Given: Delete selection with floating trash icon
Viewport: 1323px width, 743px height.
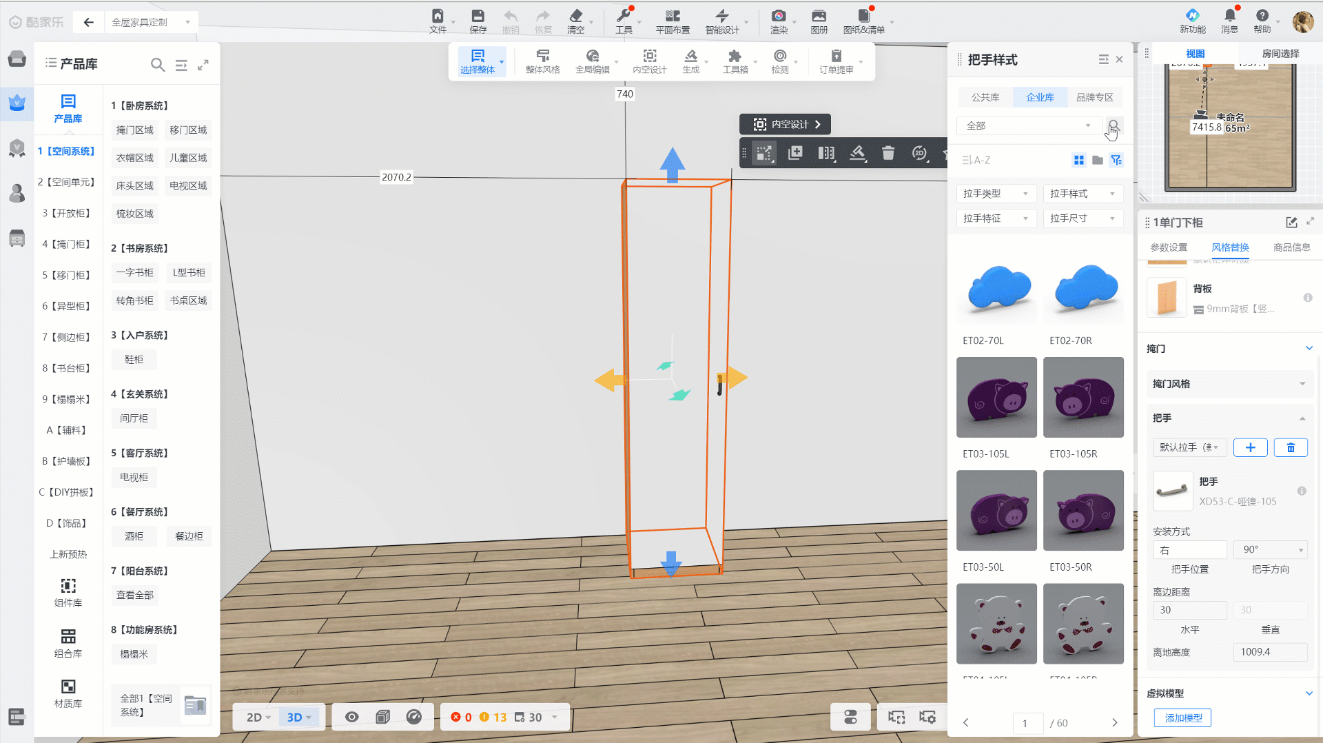Looking at the screenshot, I should (888, 153).
